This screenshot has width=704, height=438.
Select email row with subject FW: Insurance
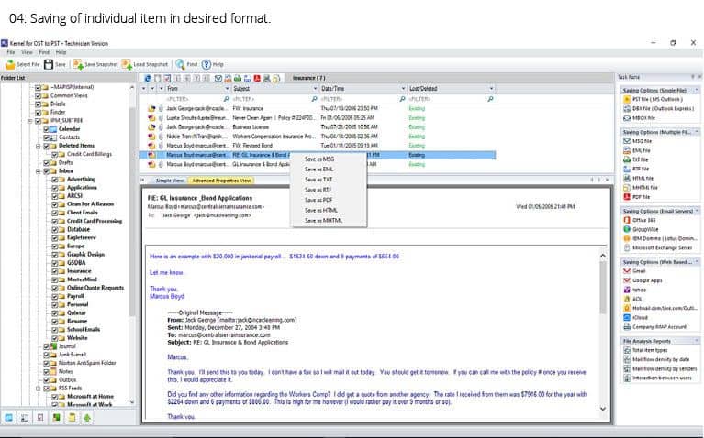tap(317, 108)
